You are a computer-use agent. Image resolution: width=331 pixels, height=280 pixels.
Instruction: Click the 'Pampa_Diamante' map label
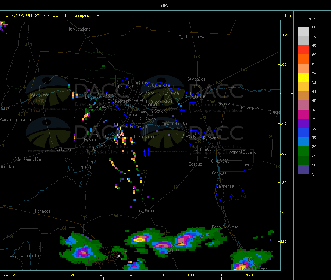point(15,120)
